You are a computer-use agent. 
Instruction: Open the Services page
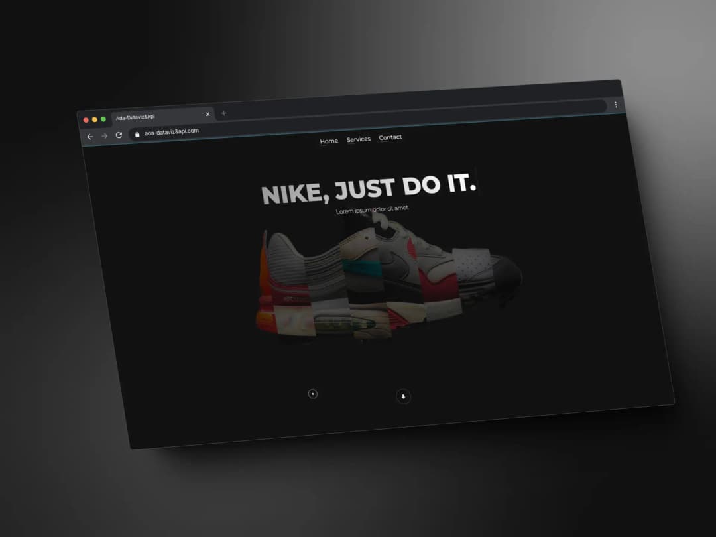(x=358, y=139)
